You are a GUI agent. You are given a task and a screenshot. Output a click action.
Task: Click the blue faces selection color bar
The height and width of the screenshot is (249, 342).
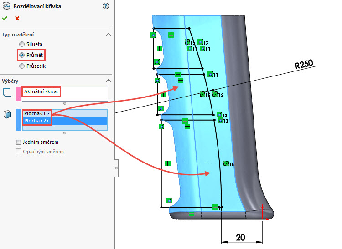(x=18, y=120)
